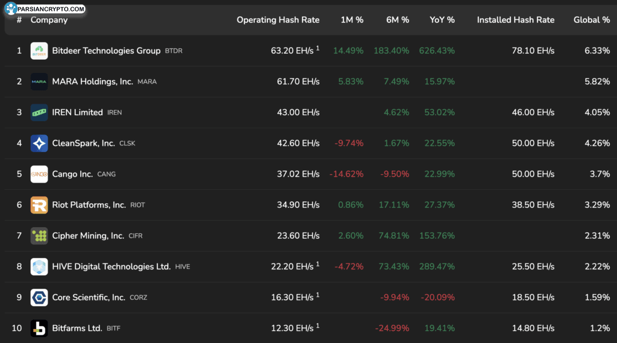The width and height of the screenshot is (617, 343).
Task: Click the Bitfarms Ltd. logo icon
Action: click(x=39, y=328)
